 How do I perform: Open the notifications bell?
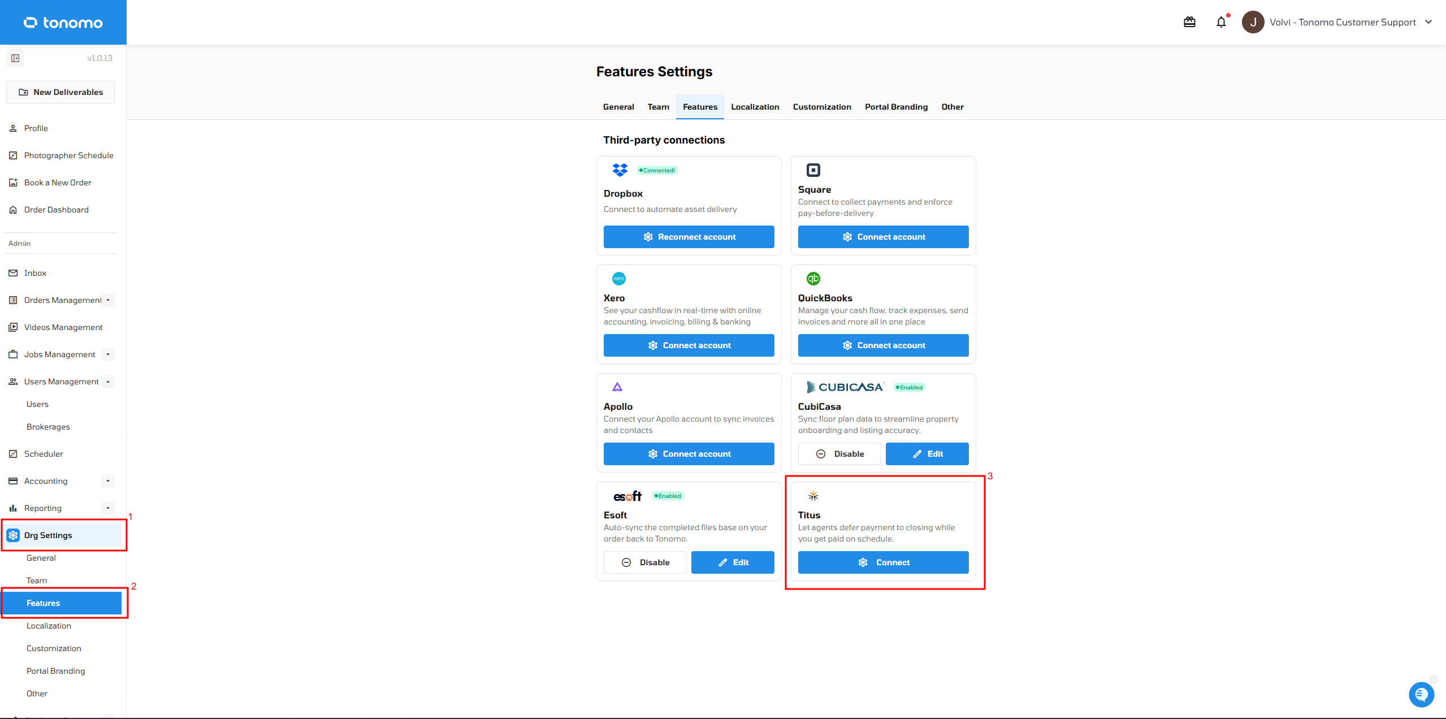1221,22
